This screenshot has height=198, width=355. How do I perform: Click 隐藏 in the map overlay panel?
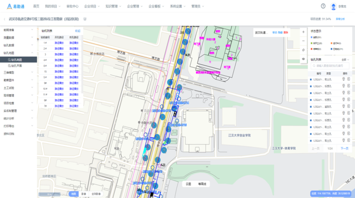tap(280, 32)
